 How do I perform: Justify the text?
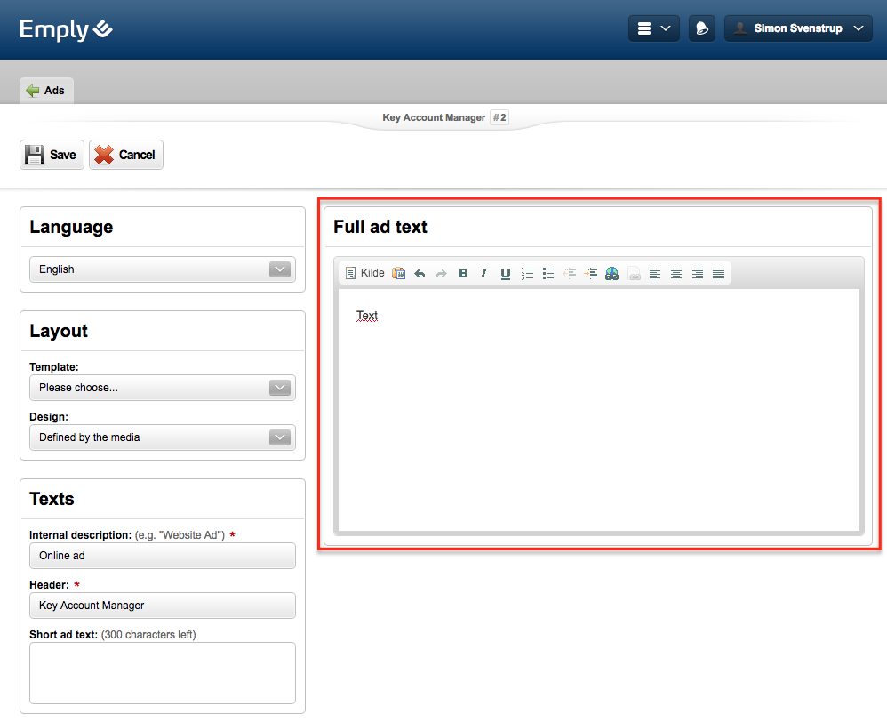click(x=718, y=273)
